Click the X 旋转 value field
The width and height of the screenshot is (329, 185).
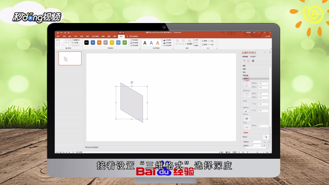255,142
